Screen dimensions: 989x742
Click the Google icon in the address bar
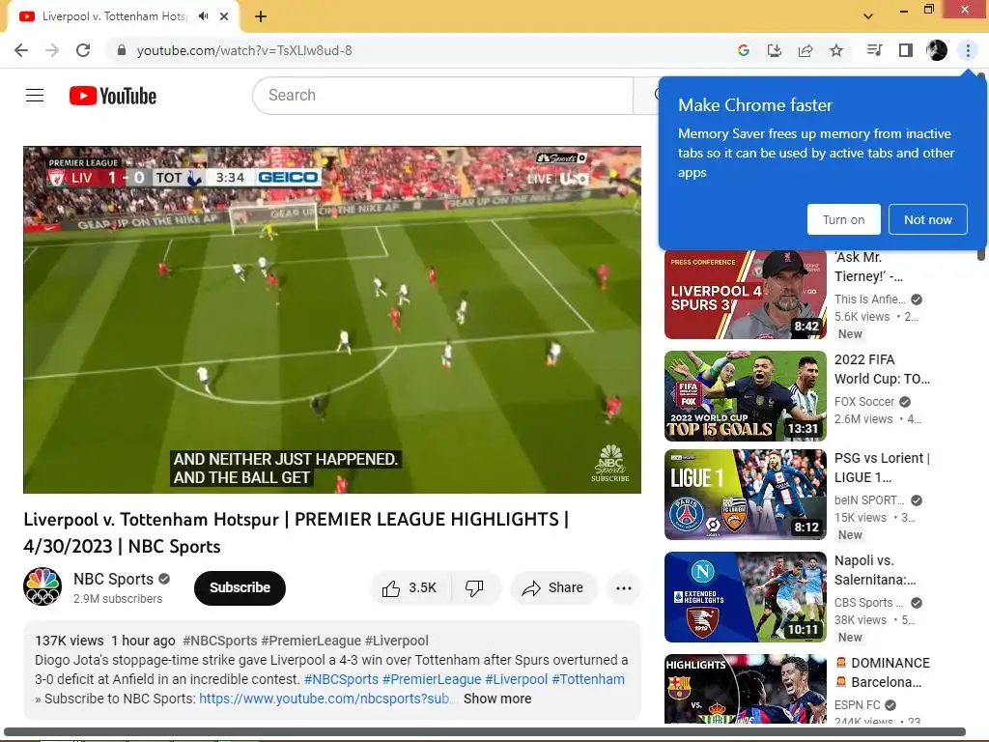[x=743, y=50]
